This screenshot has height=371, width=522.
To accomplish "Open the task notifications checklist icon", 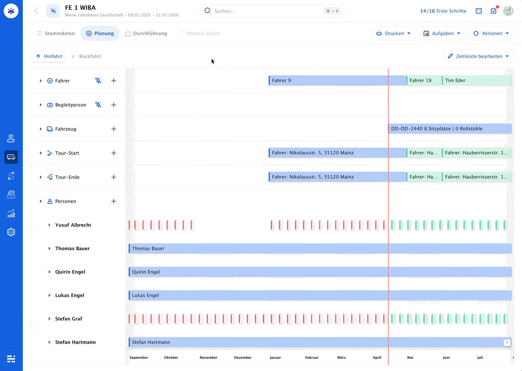I will click(494, 11).
